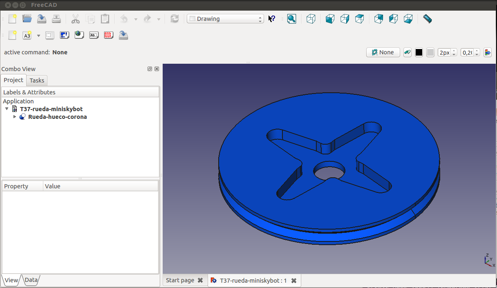
Task: Toggle Draft construction mode icon
Action: click(x=407, y=52)
